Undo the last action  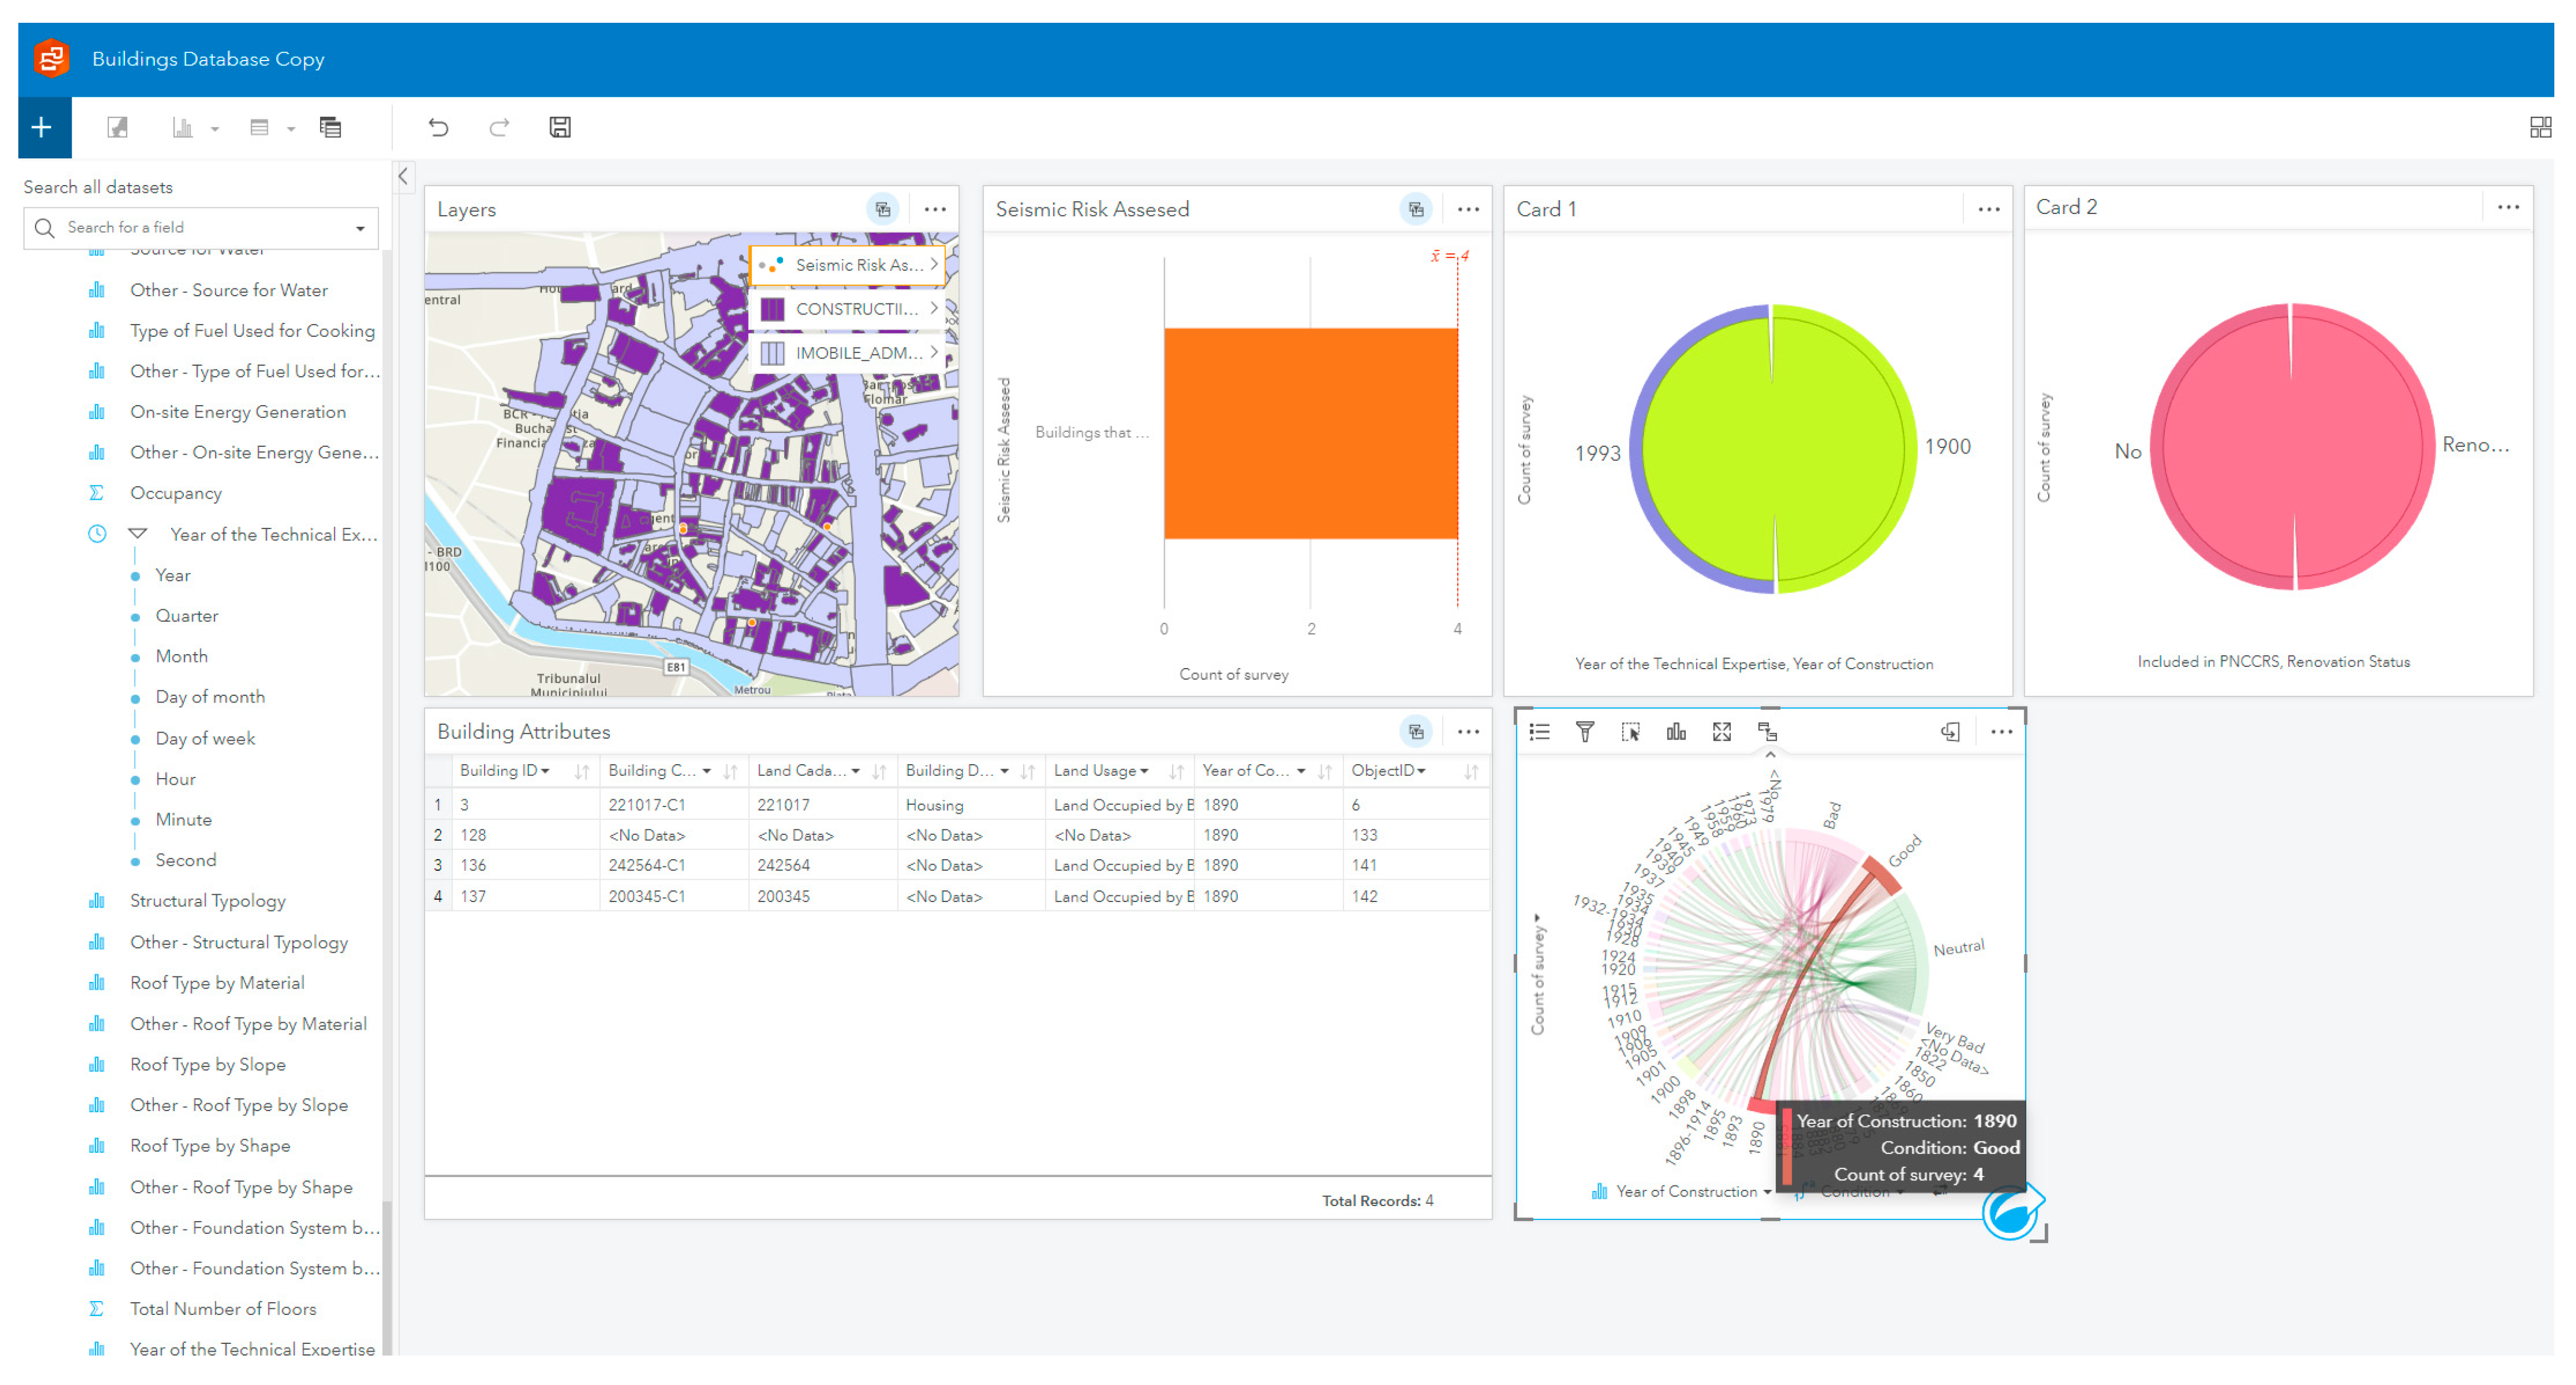(x=438, y=127)
